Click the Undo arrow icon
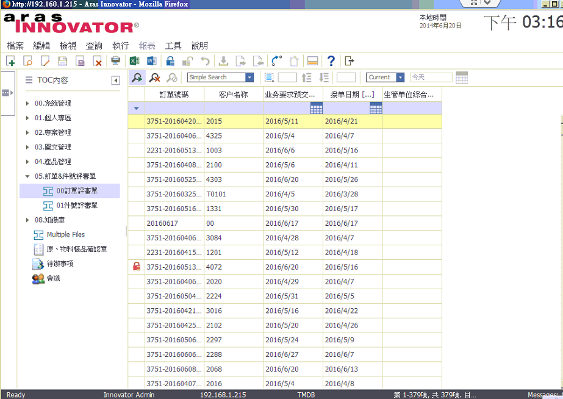The width and height of the screenshot is (563, 399). (205, 61)
